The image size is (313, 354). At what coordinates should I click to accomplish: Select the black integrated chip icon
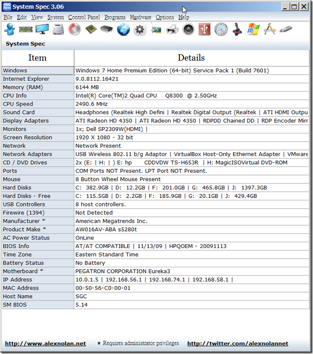[x=107, y=29]
